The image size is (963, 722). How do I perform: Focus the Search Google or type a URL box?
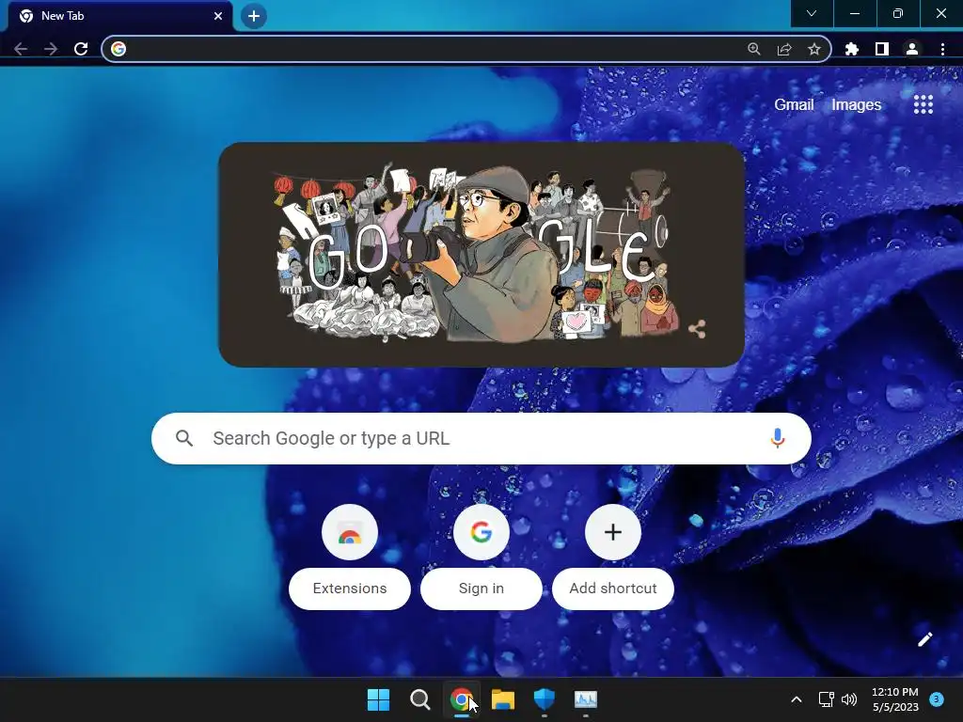click(x=481, y=438)
